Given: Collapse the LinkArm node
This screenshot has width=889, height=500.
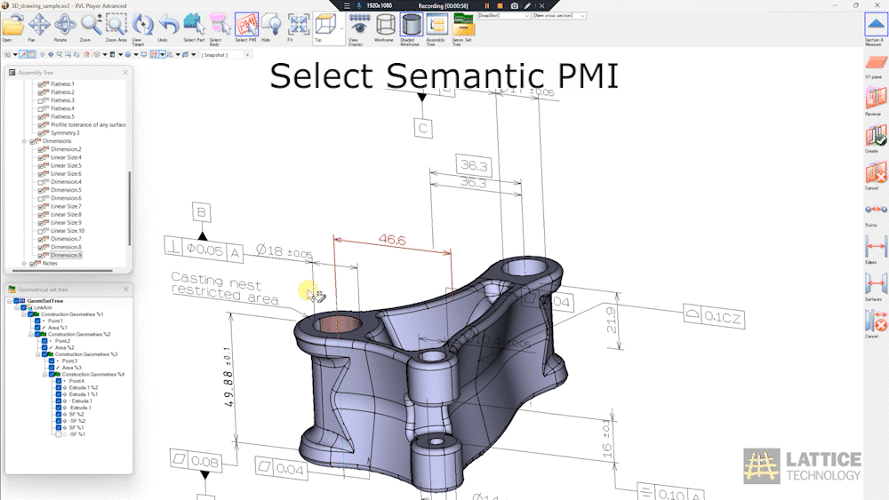Looking at the screenshot, I should (16, 307).
